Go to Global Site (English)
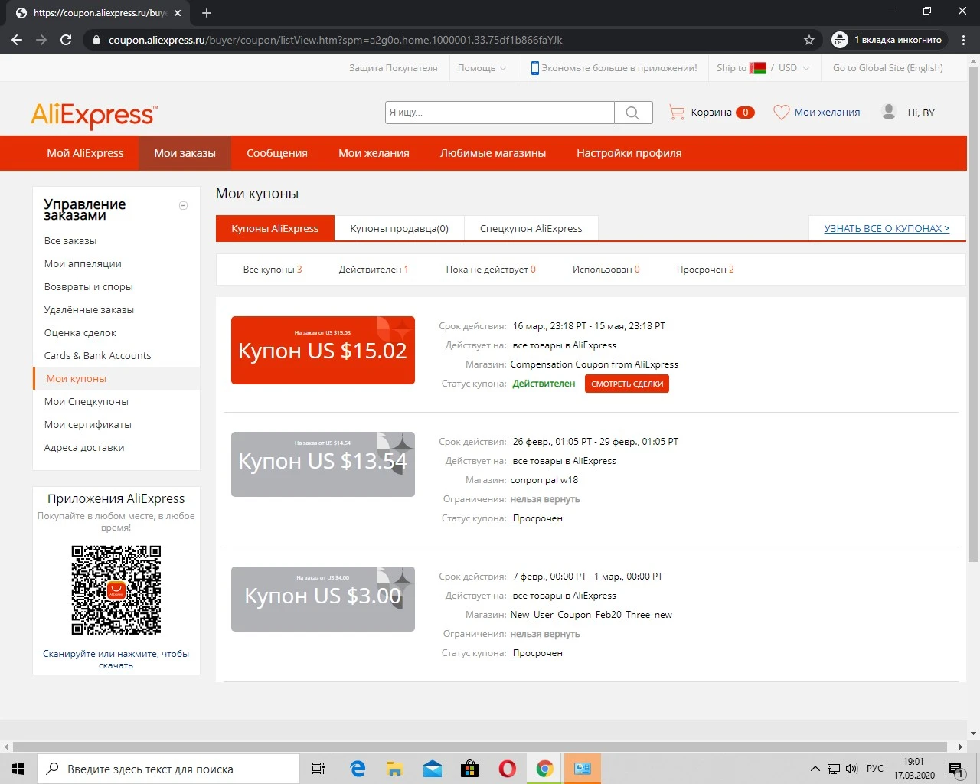 [x=888, y=68]
